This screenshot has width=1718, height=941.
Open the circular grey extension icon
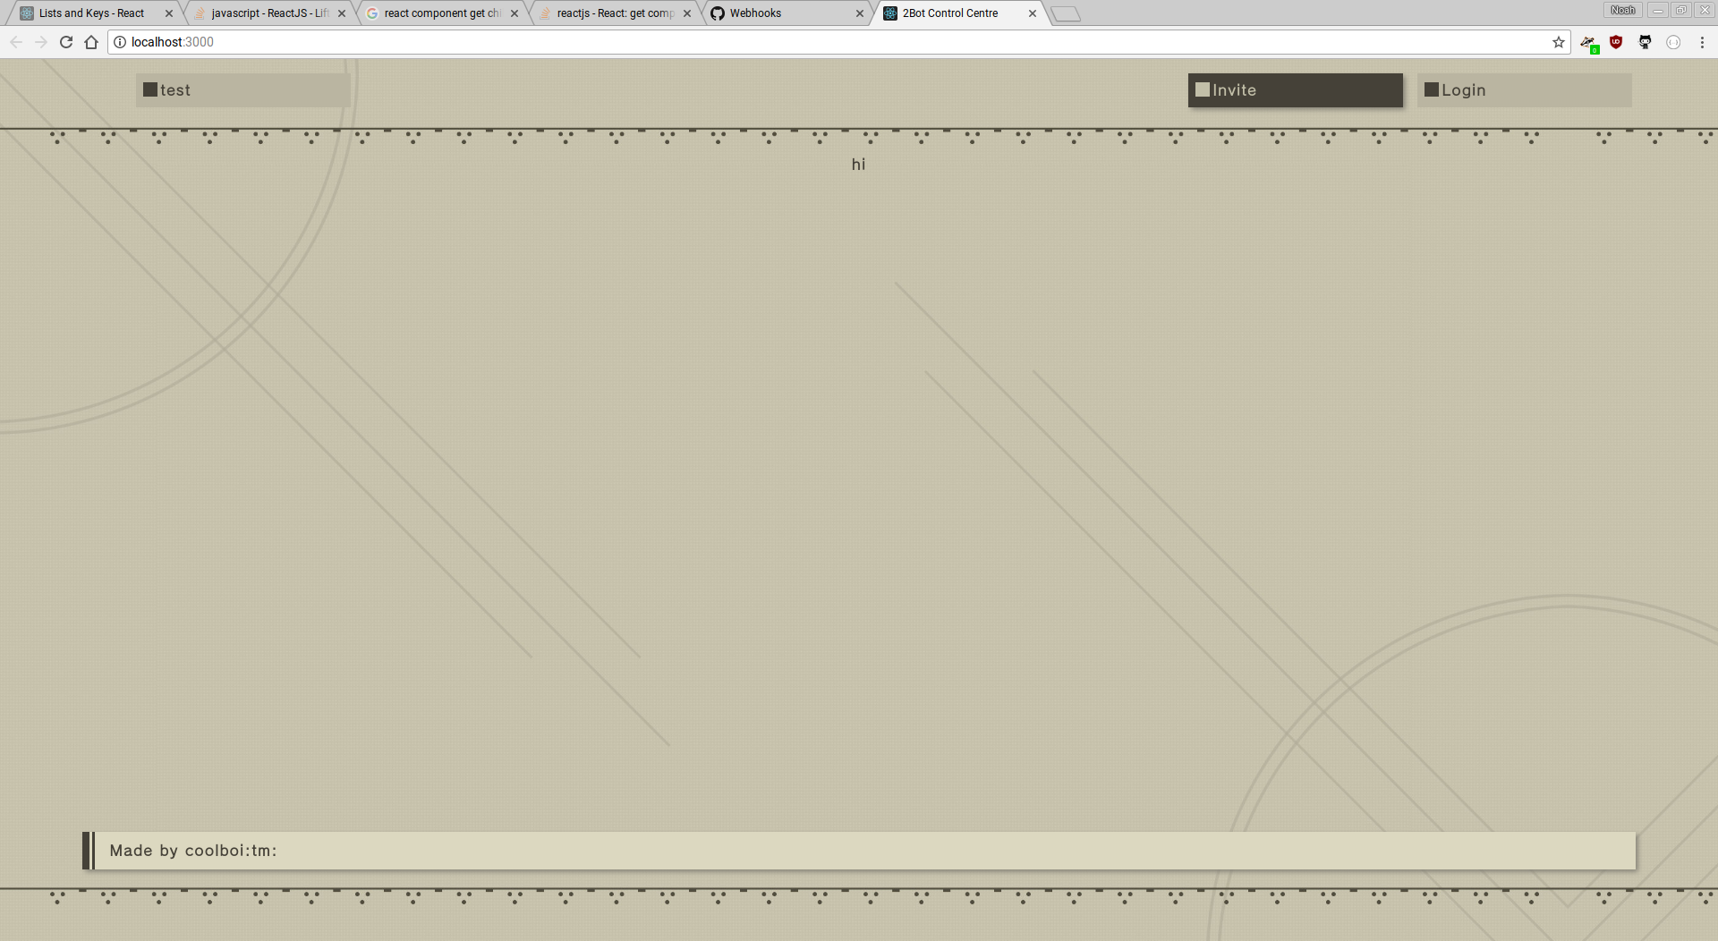[1673, 42]
